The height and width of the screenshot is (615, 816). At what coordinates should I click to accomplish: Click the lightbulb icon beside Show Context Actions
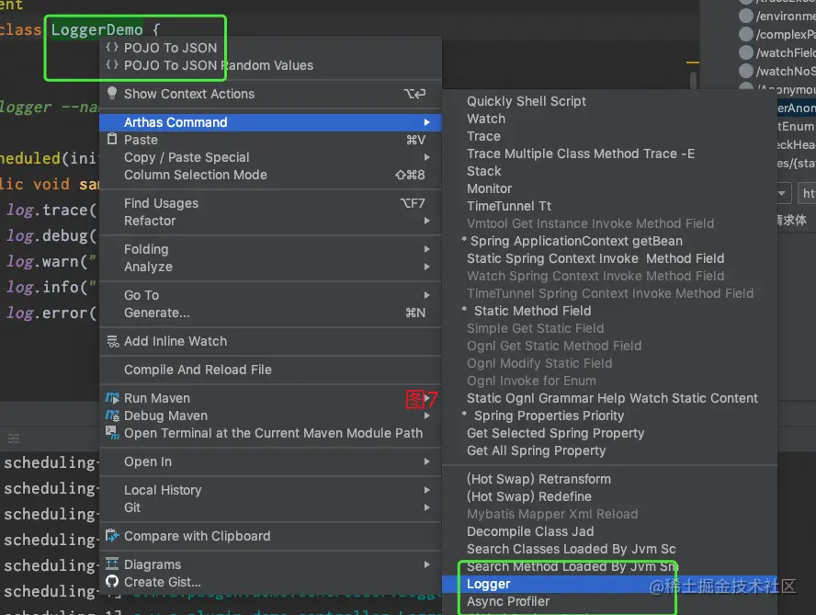pyautogui.click(x=111, y=93)
